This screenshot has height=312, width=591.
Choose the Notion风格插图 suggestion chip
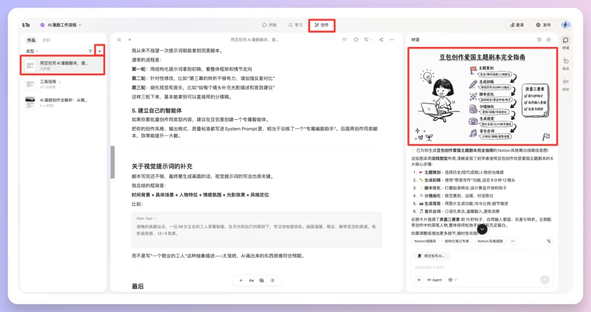click(490, 242)
